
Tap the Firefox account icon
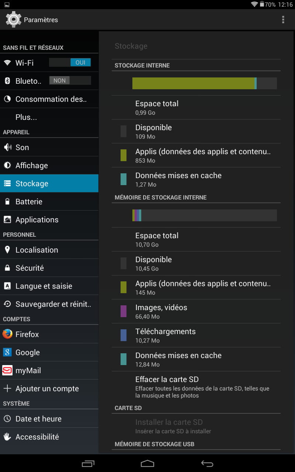(x=7, y=334)
